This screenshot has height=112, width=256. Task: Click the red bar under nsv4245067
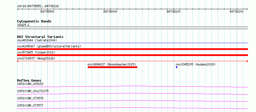point(133,49)
